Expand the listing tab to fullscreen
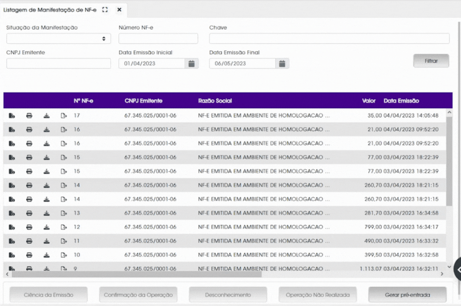The height and width of the screenshot is (306, 461). tap(105, 10)
